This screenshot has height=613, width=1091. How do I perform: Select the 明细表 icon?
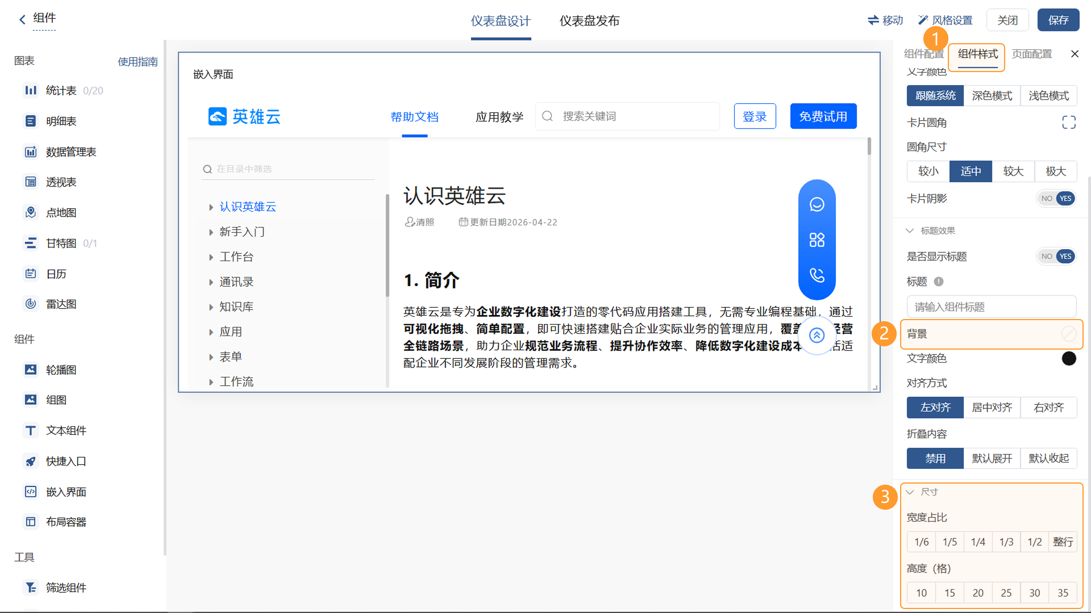coord(30,121)
